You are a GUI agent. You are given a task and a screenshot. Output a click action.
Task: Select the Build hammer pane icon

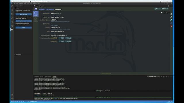36,14
